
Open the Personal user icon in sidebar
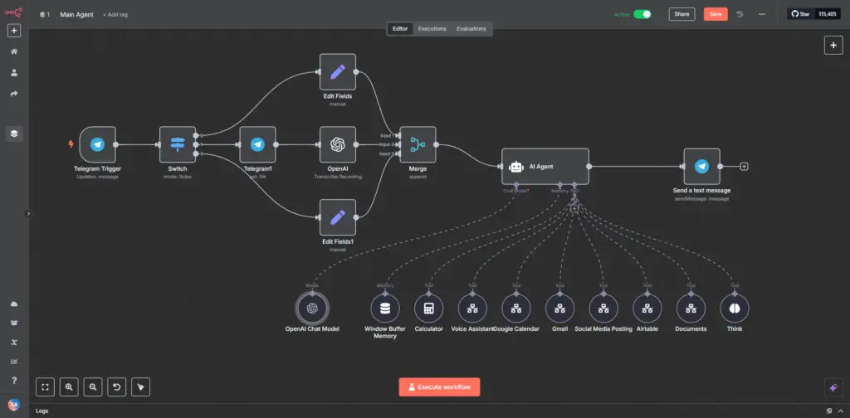tap(14, 72)
